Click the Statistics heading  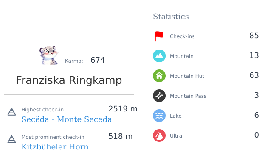(x=171, y=17)
